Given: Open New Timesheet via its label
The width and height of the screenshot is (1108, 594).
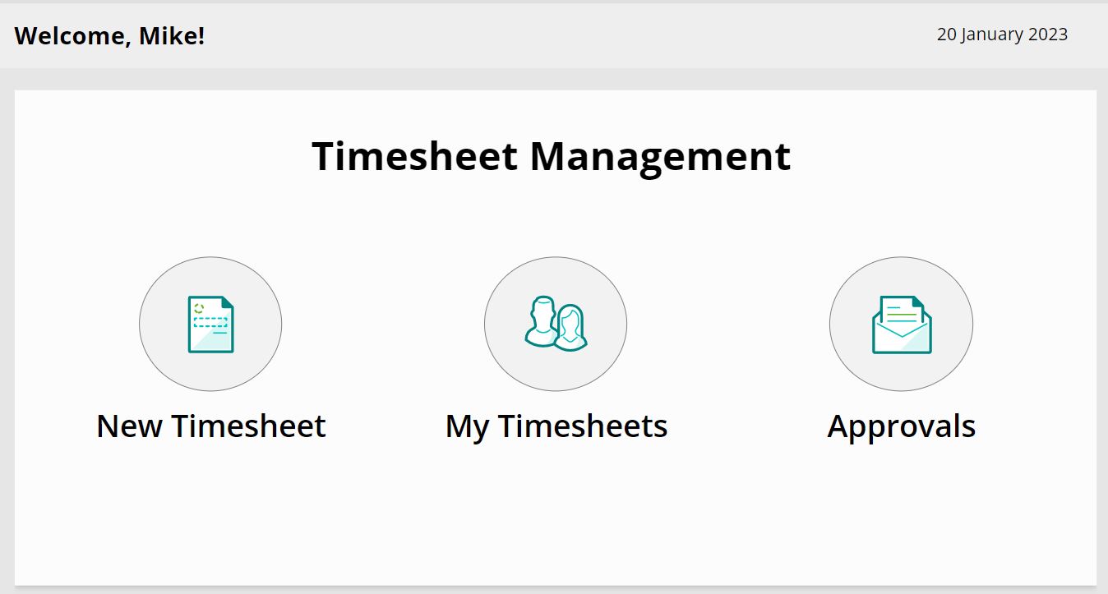Looking at the screenshot, I should [210, 426].
